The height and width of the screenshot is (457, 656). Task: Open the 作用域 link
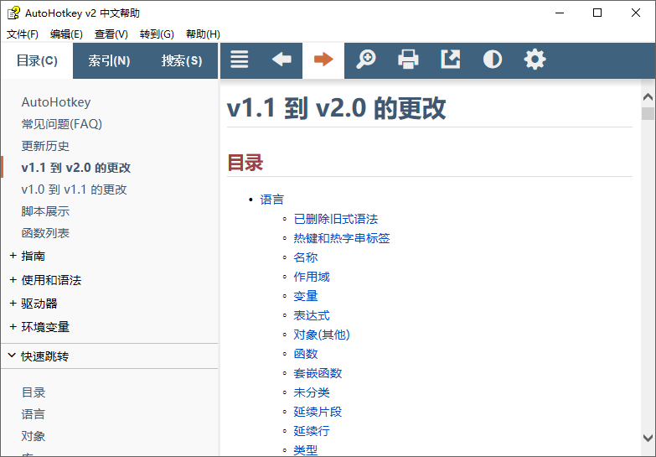point(312,277)
